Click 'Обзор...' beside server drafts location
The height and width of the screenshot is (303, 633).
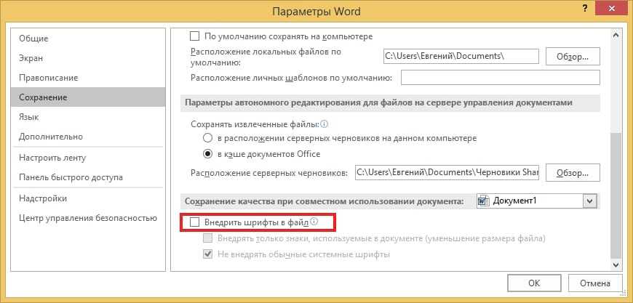[572, 173]
